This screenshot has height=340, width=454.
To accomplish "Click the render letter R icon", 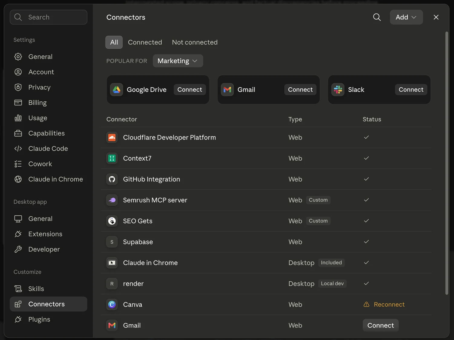I will click(112, 283).
